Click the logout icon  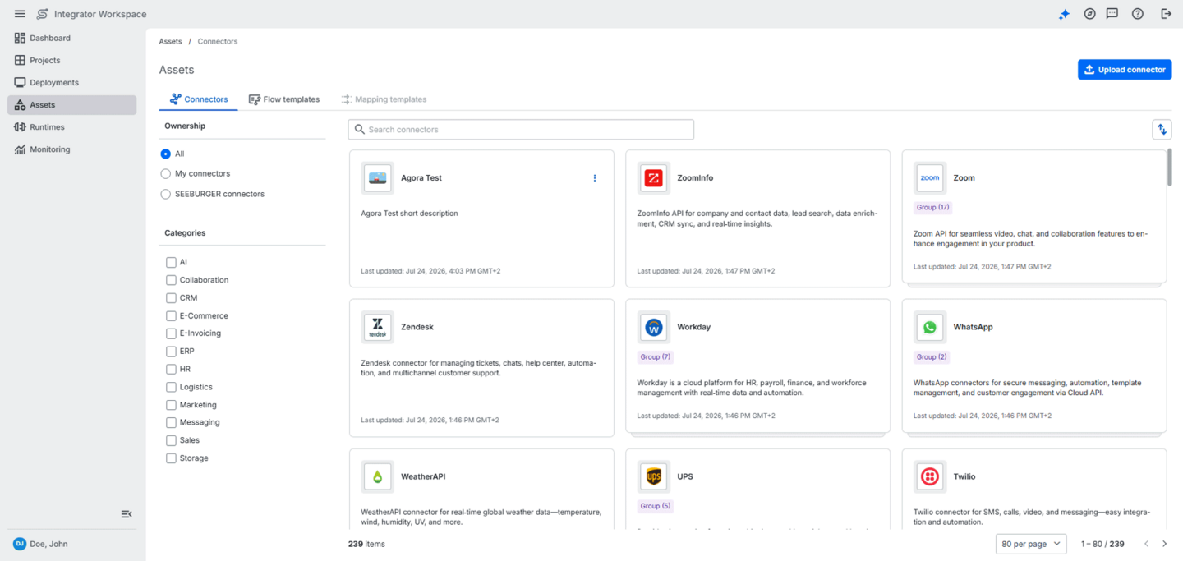[1166, 14]
